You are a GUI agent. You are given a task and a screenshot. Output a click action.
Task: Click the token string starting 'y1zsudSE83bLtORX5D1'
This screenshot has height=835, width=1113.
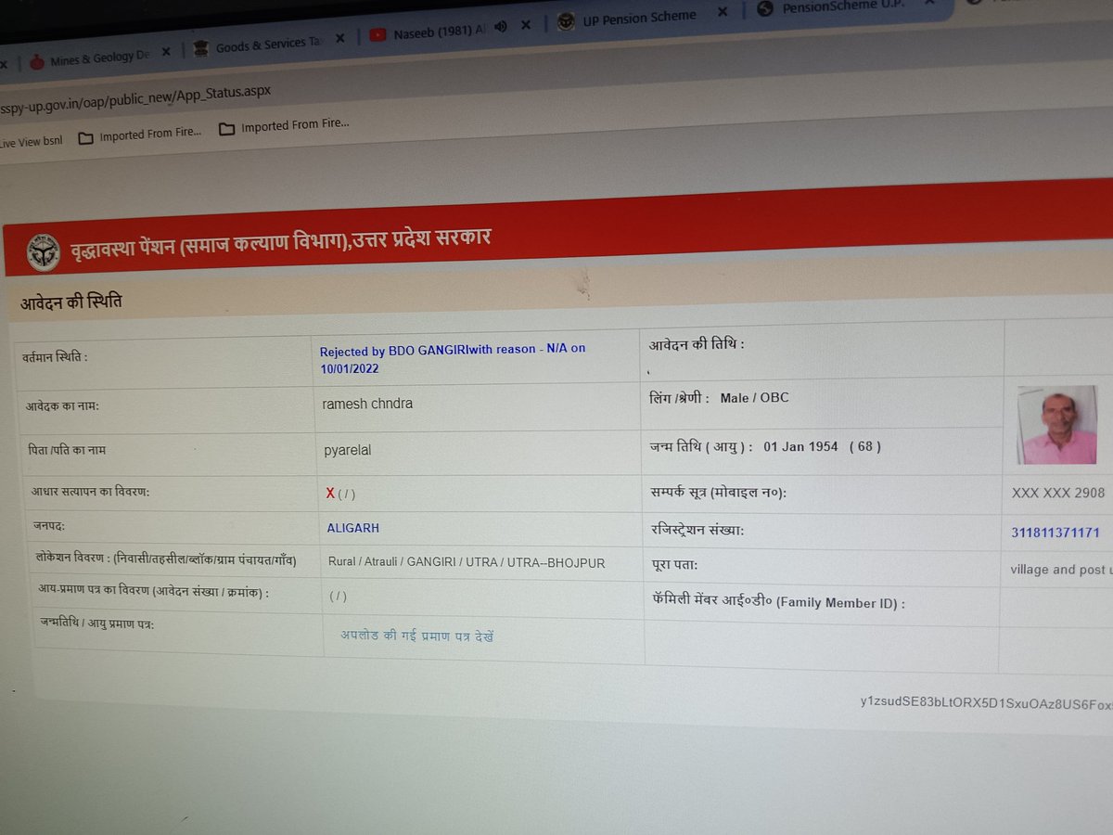tap(986, 702)
